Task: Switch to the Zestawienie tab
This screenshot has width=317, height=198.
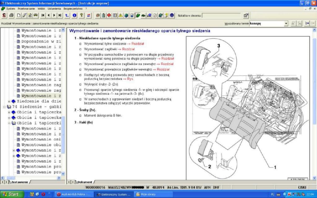Action: (20, 182)
